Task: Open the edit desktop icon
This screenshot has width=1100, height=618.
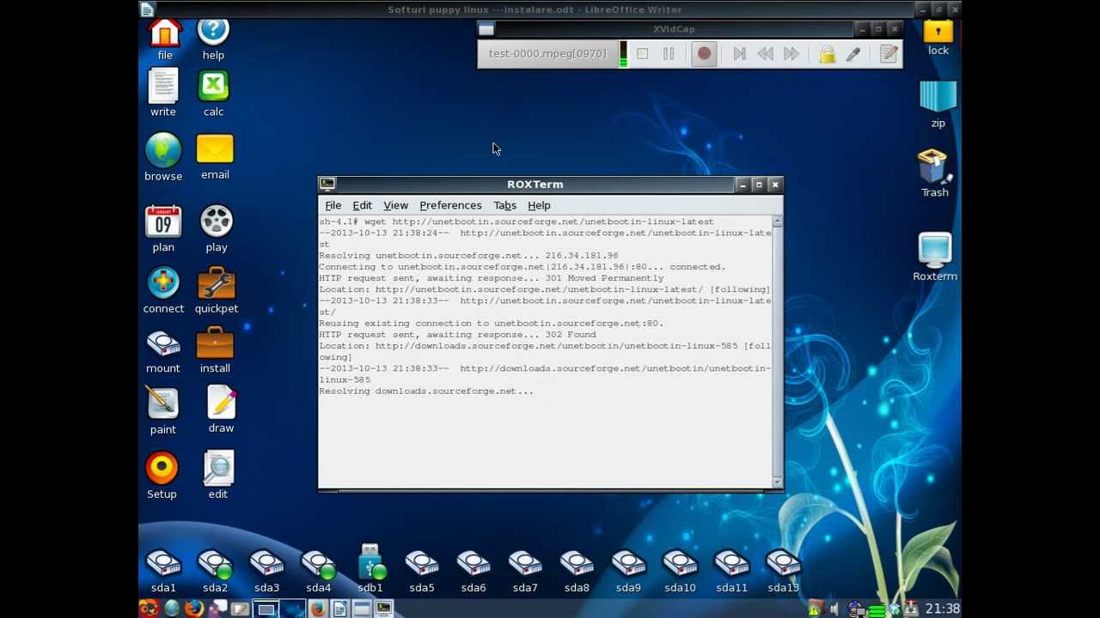Action: (217, 475)
